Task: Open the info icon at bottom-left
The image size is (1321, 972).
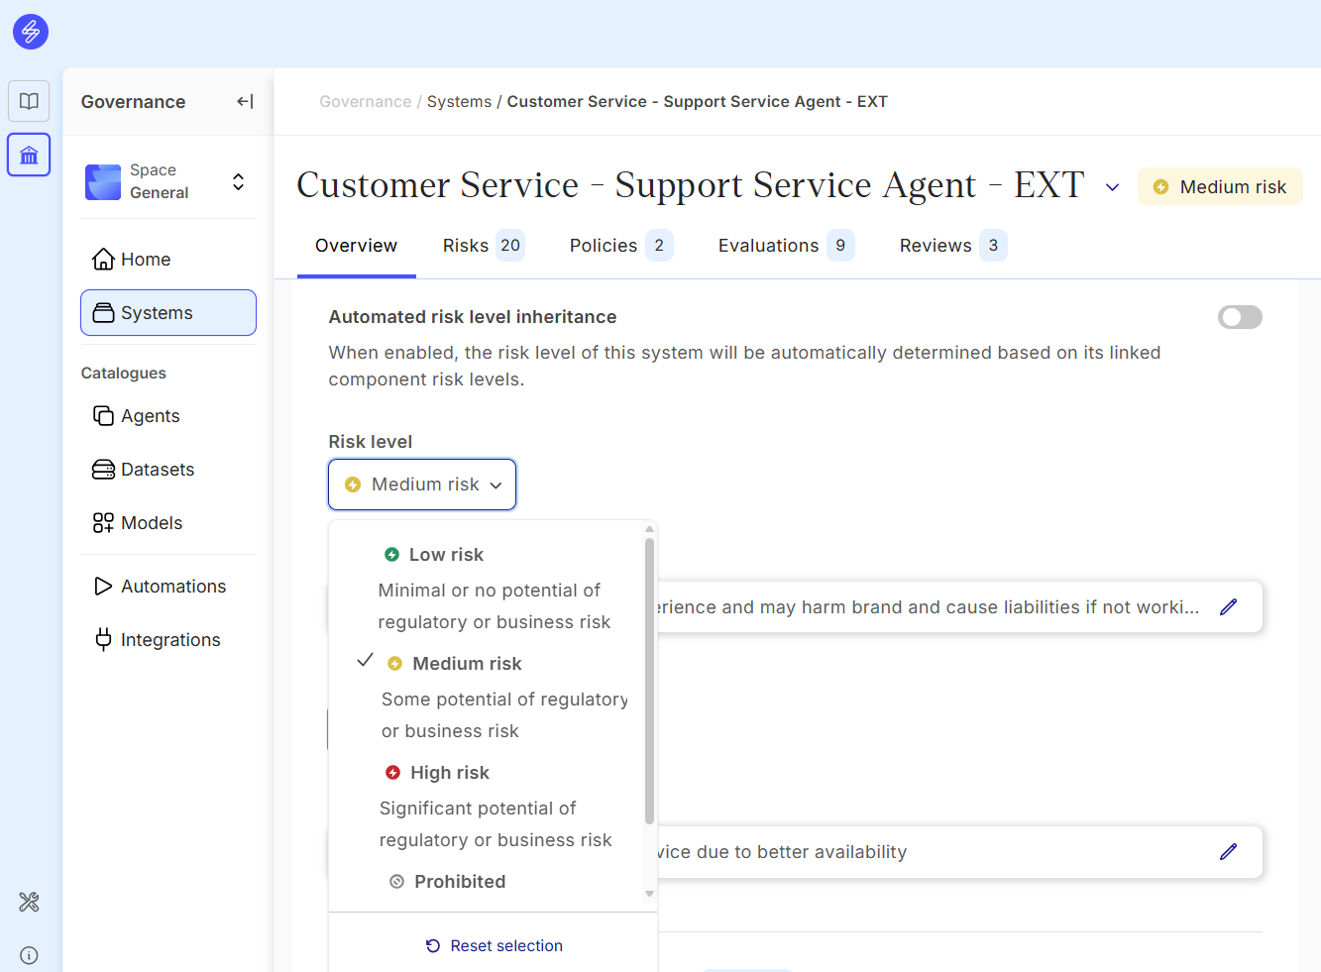Action: point(29,955)
